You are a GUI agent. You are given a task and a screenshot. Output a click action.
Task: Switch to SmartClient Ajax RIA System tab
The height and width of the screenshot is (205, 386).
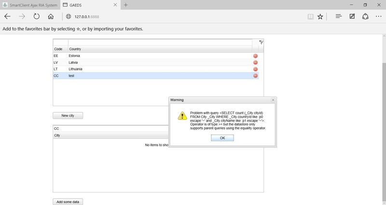tap(30, 5)
